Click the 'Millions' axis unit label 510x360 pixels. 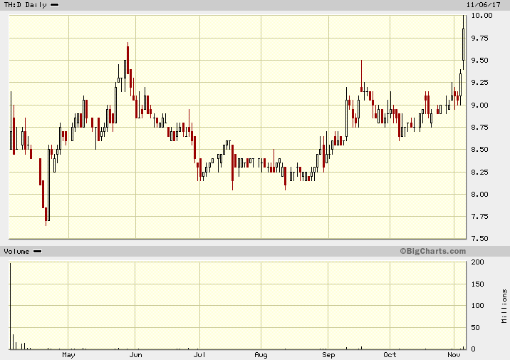click(504, 306)
